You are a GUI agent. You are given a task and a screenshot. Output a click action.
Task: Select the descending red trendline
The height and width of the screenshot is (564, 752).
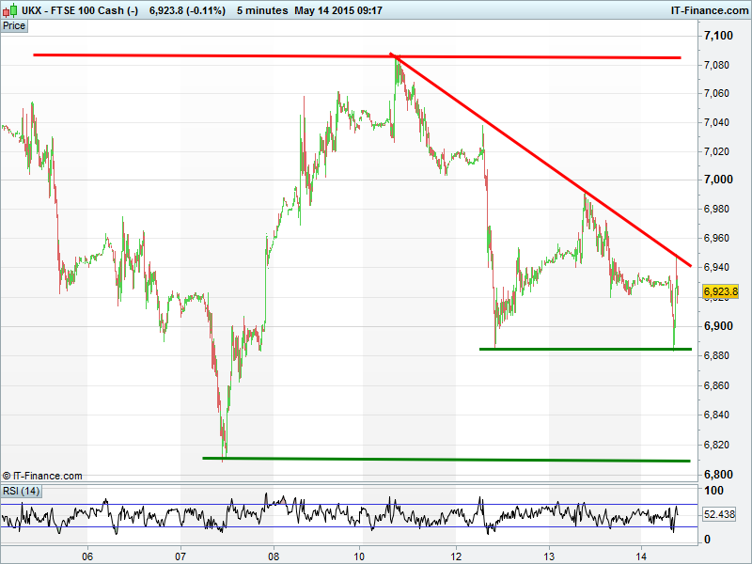point(541,160)
